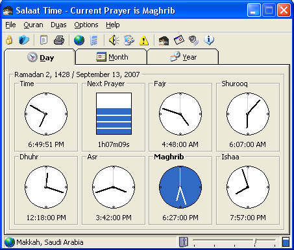Click the calendar icon in toolbar
Screen dimensions: 294x250
pos(179,40)
